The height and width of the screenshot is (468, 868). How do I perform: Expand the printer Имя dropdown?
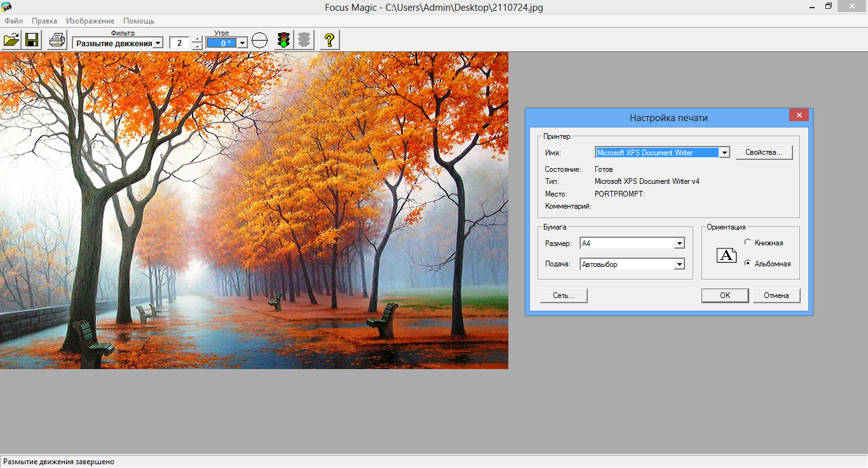coord(724,153)
